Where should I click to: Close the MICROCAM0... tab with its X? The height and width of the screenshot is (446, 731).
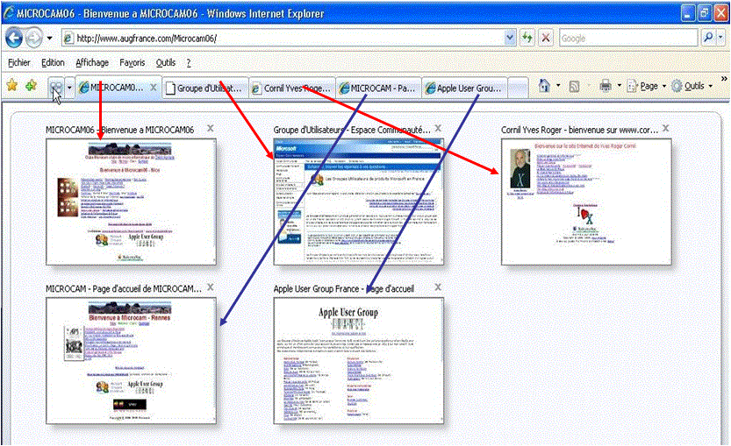coord(153,87)
